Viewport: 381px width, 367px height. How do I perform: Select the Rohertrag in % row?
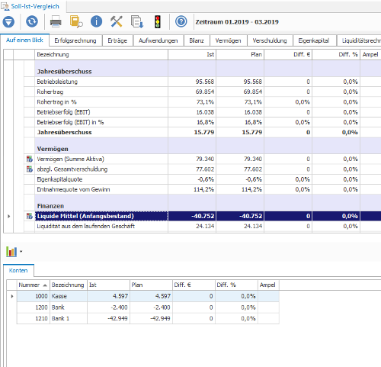203,102
